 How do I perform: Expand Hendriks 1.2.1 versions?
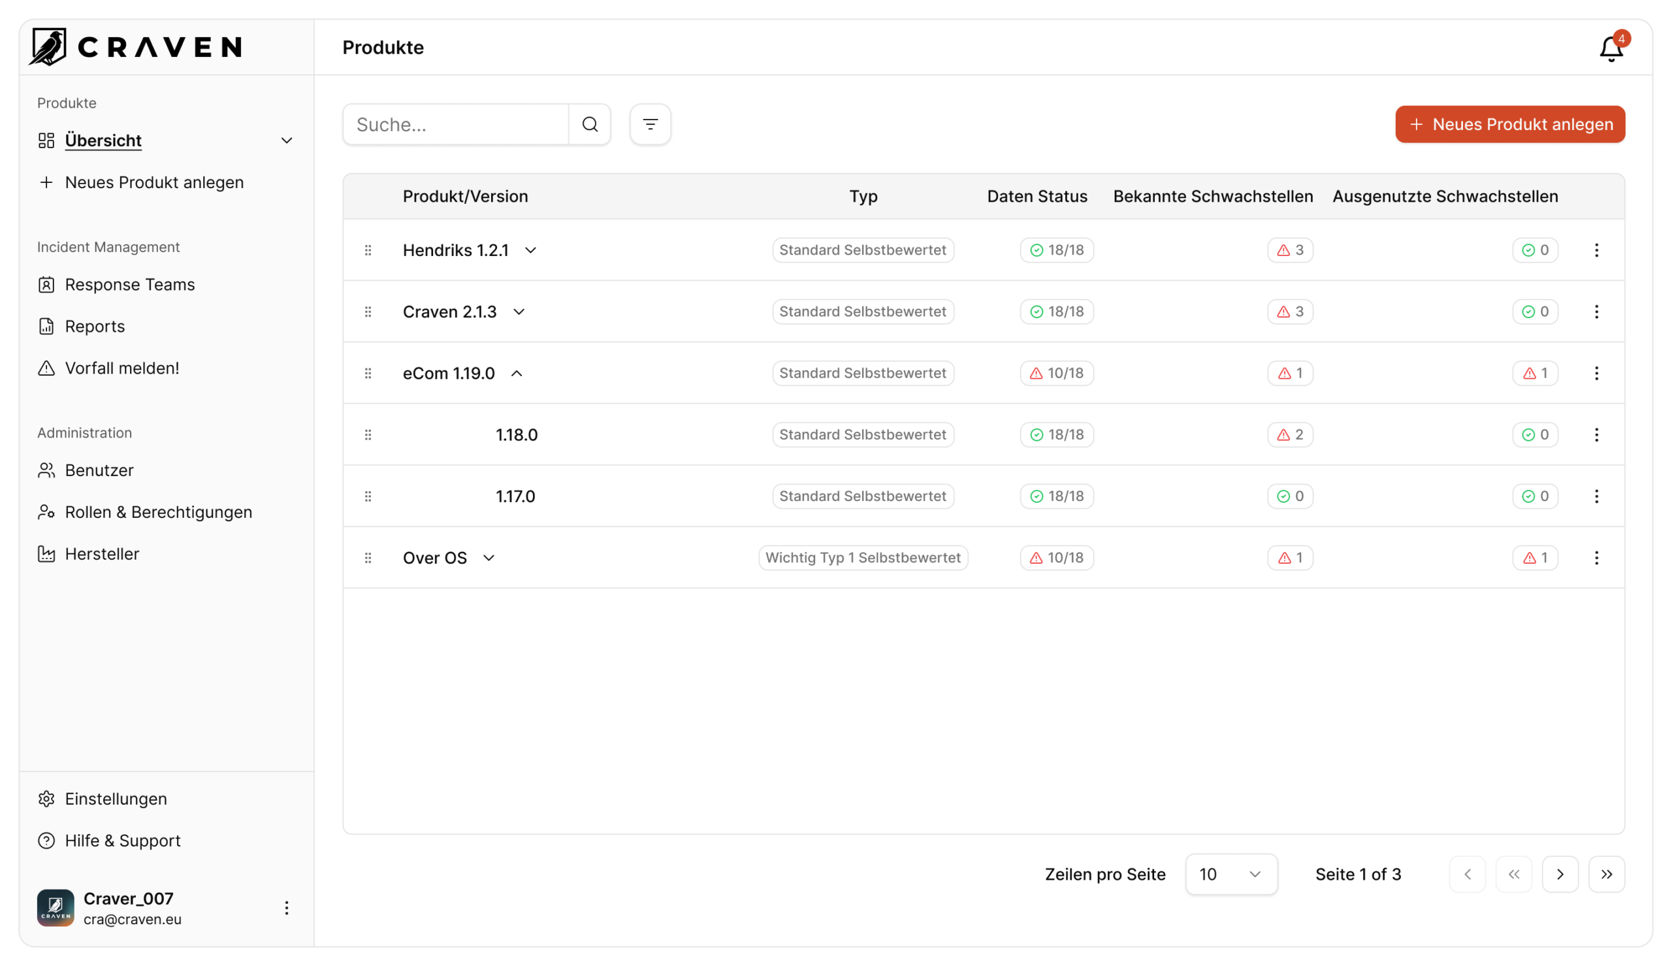530,250
